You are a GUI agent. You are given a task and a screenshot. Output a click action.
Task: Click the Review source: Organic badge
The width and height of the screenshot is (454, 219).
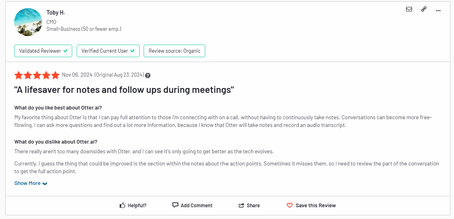tap(174, 51)
